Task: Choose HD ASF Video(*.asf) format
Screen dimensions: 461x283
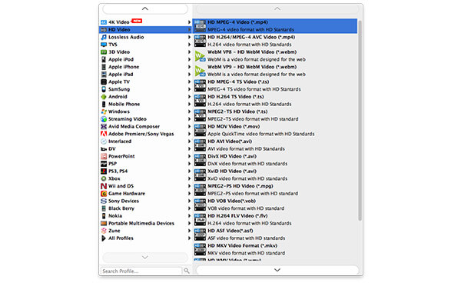Action: point(275,235)
